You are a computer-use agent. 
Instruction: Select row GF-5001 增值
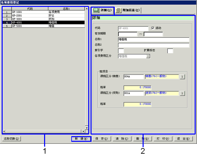point(43,26)
